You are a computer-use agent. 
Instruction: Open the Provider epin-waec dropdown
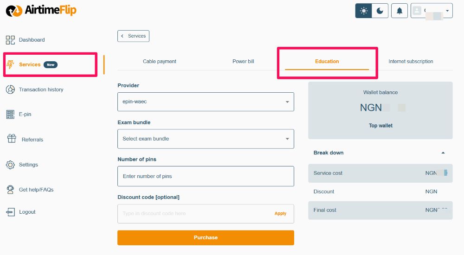pos(206,102)
